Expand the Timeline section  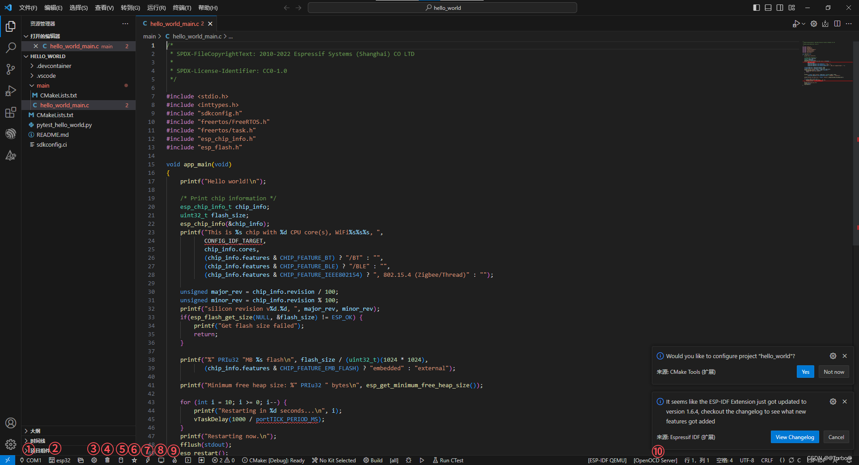[78, 441]
